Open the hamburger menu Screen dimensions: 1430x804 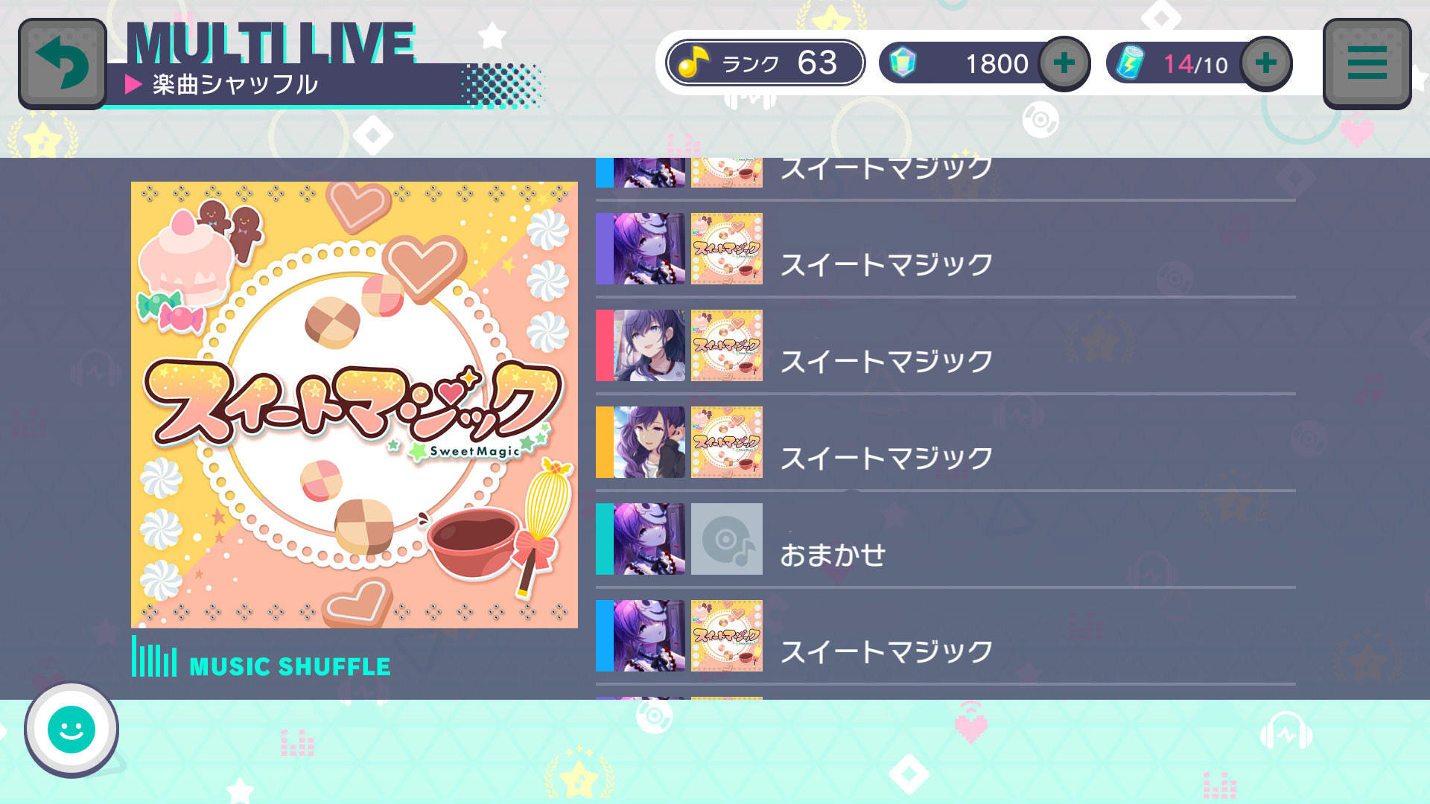pyautogui.click(x=1367, y=64)
